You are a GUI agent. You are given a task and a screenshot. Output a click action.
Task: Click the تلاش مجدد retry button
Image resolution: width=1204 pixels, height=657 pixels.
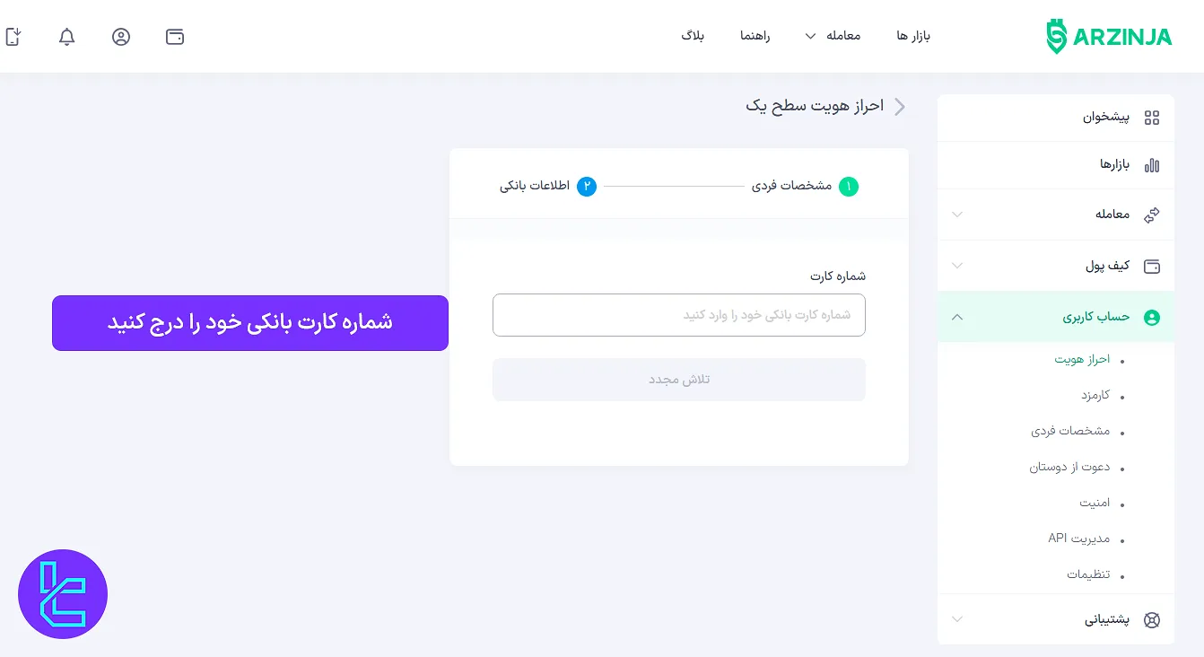click(678, 380)
